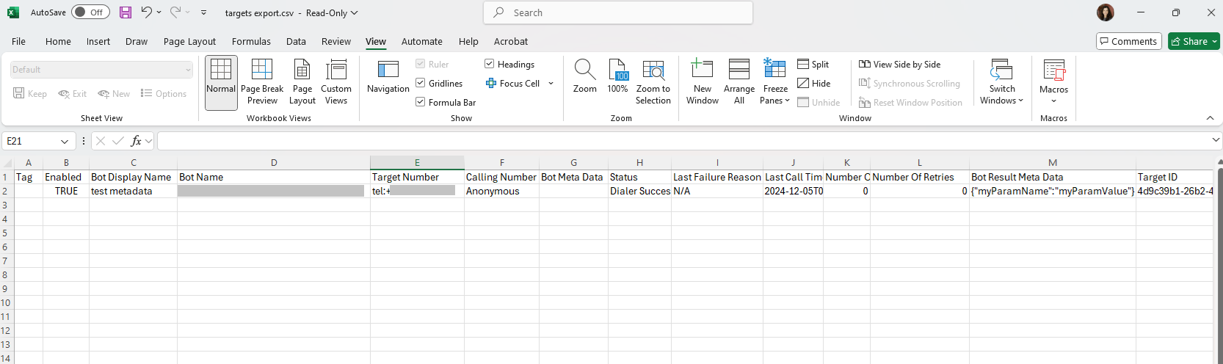Select the 'Anonymous' cell
This screenshot has width=1223, height=364.
[501, 191]
